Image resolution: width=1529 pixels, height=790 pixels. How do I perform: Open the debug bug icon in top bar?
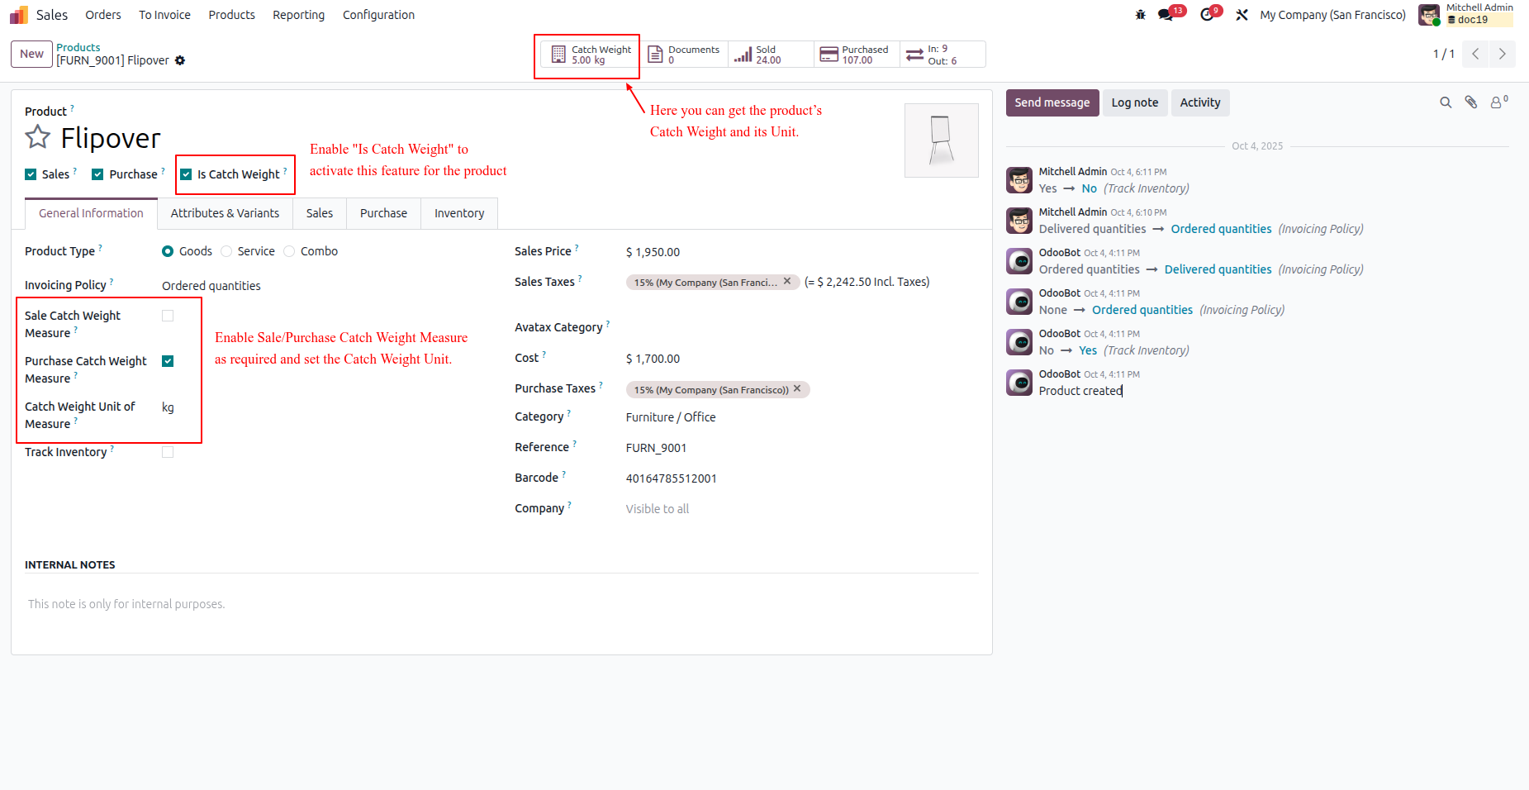coord(1141,15)
